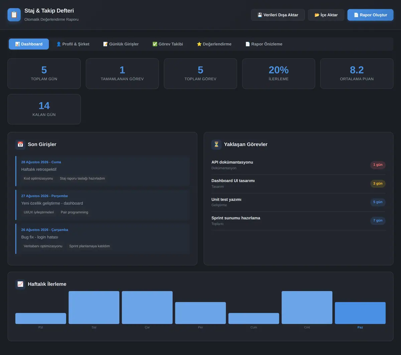The width and height of the screenshot is (401, 355).
Task: Click the Staj raporu taslağı hazırladım tag
Action: pyautogui.click(x=82, y=179)
